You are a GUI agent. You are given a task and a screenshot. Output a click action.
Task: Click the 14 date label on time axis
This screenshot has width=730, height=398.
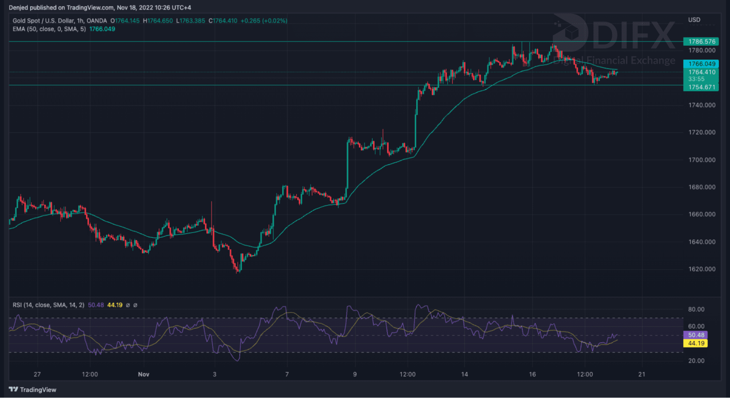click(464, 374)
